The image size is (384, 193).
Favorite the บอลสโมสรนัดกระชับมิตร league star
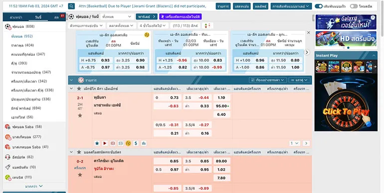(x=79, y=152)
